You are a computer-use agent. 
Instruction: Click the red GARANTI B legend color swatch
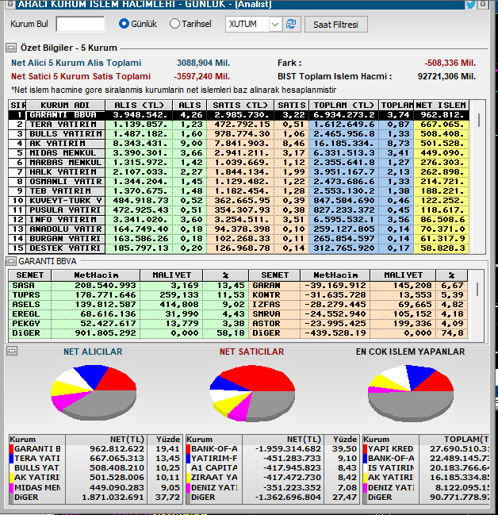[10, 449]
